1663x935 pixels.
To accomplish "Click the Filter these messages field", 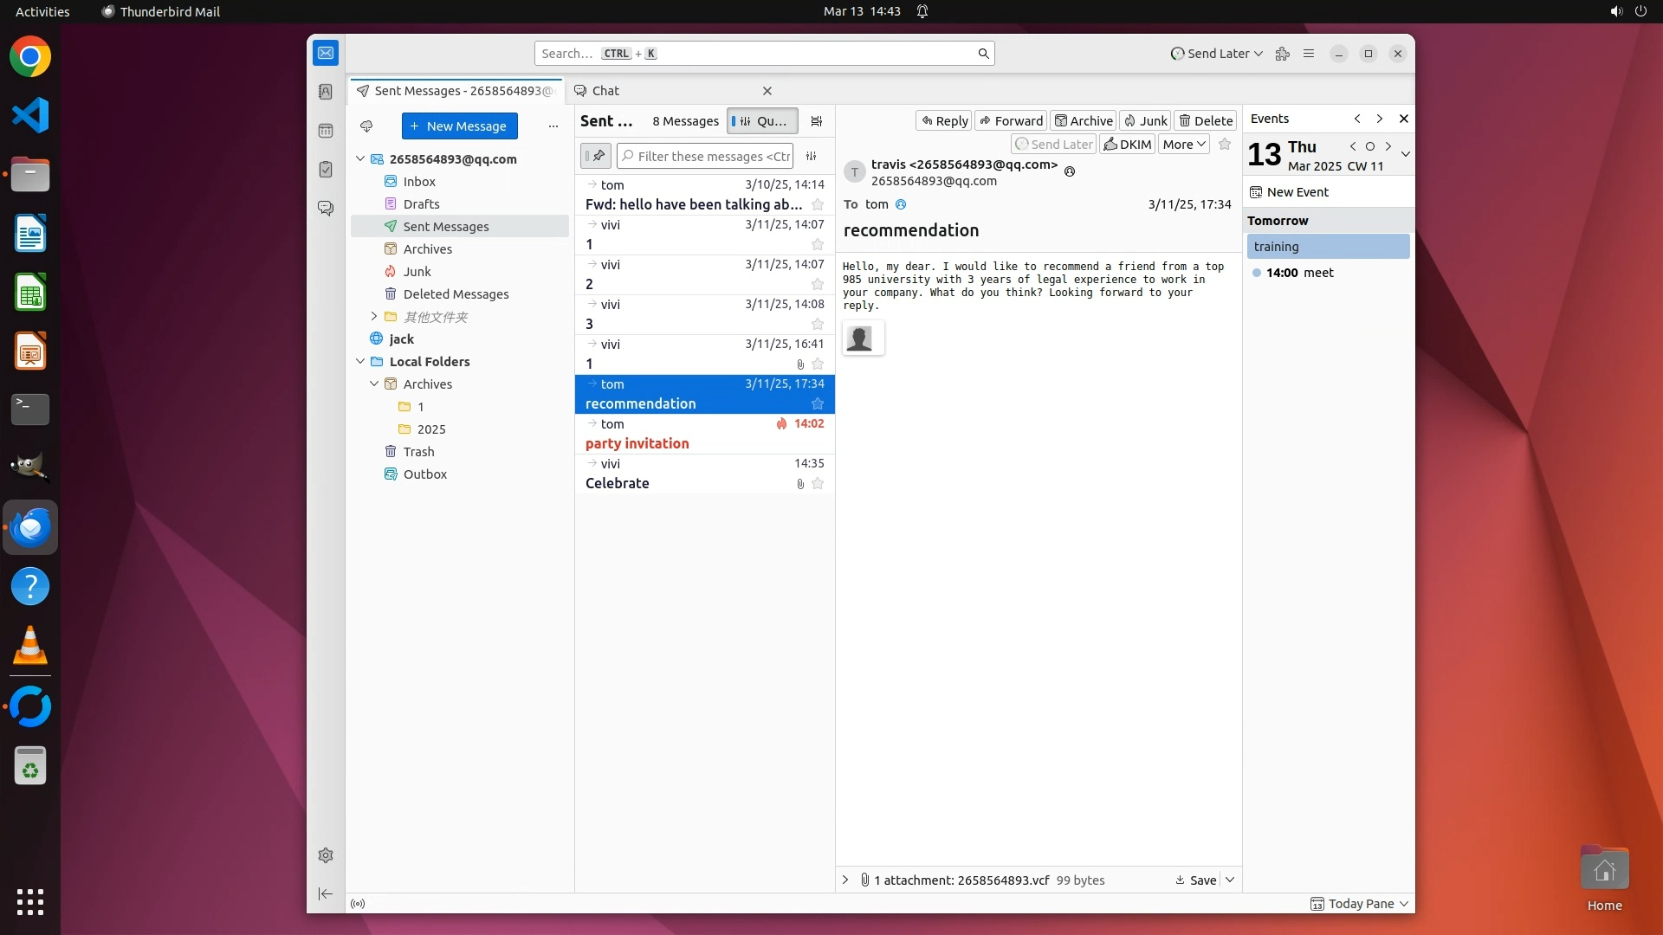I will click(x=712, y=157).
